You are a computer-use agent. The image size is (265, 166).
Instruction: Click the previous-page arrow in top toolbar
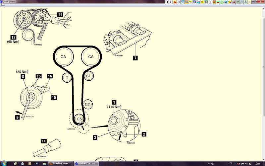pos(171,2)
